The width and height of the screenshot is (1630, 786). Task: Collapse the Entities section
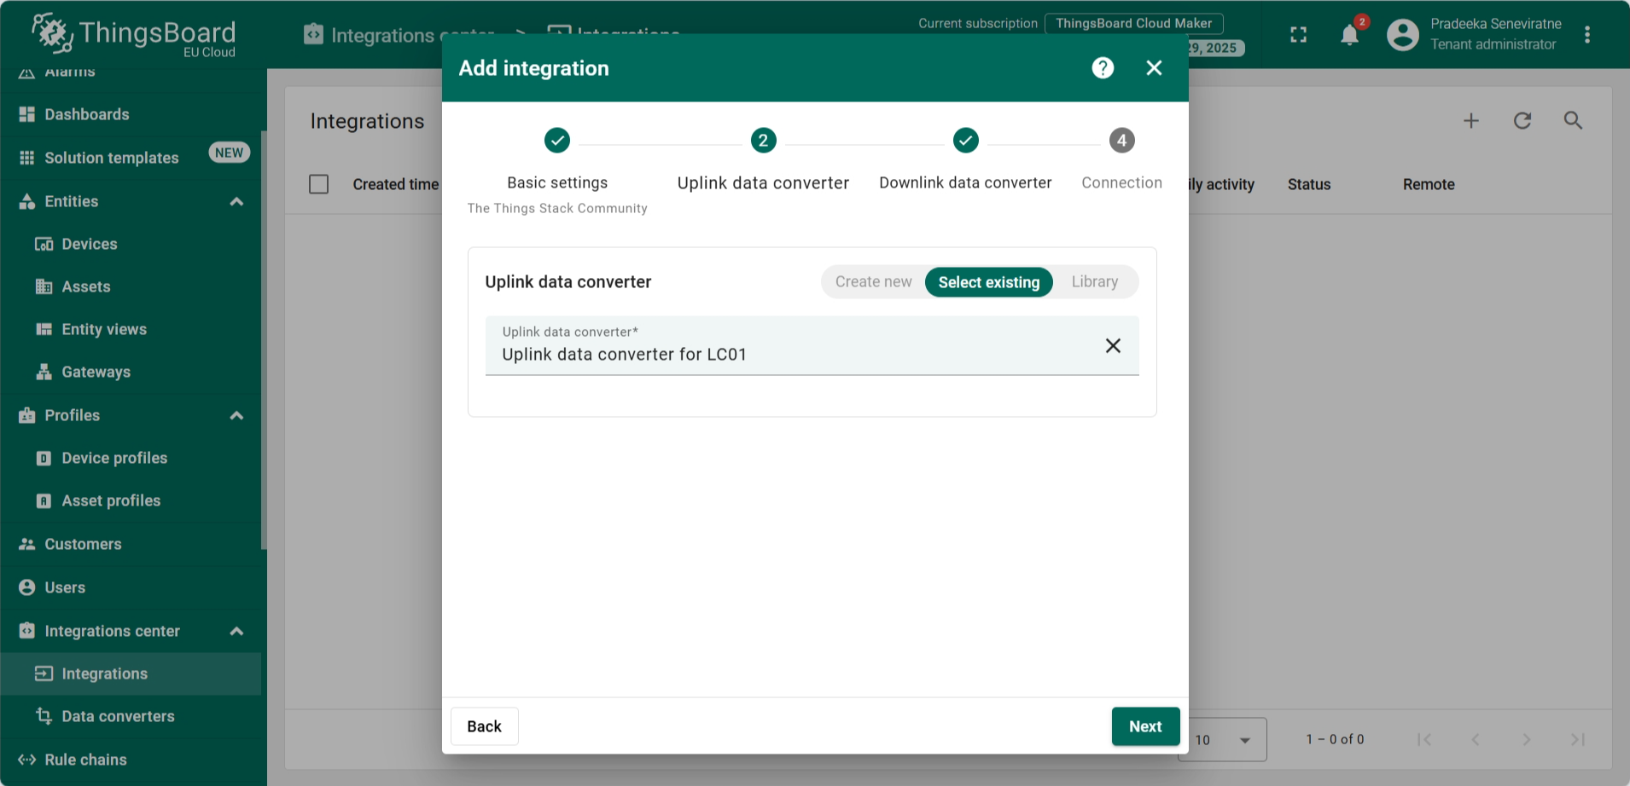coord(236,202)
